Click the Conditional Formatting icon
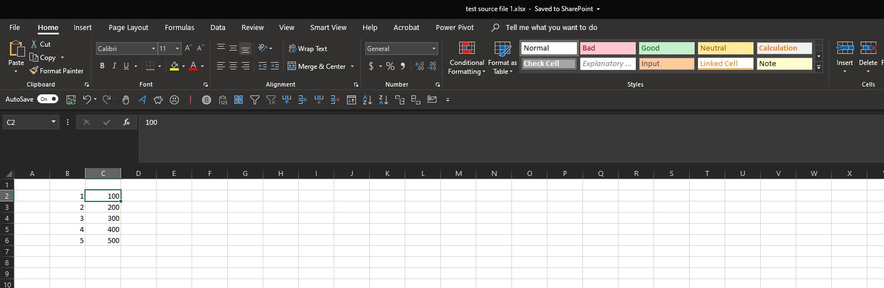Image resolution: width=884 pixels, height=288 pixels. [x=466, y=49]
